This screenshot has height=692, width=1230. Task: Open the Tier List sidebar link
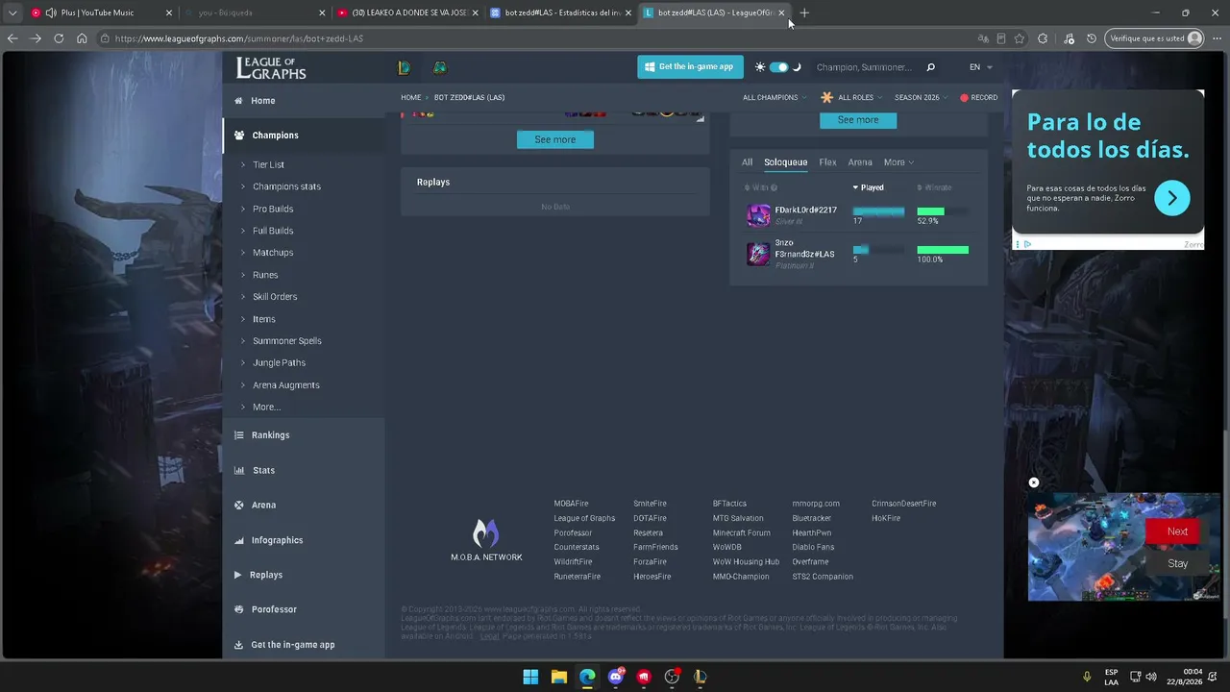(268, 165)
